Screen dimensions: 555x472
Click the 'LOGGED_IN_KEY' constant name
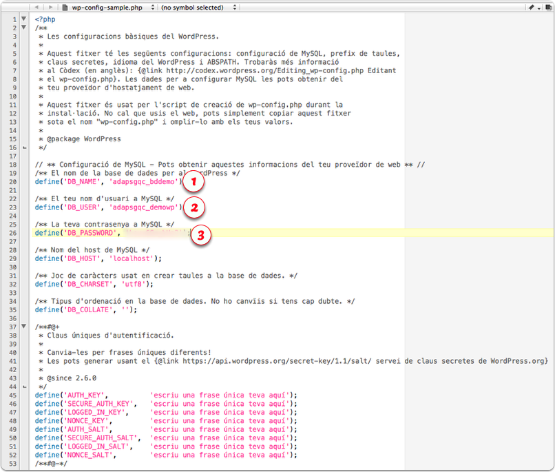[94, 412]
